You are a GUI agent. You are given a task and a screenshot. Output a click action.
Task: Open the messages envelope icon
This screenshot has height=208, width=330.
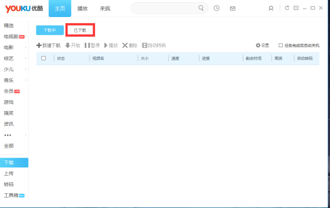click(x=233, y=8)
